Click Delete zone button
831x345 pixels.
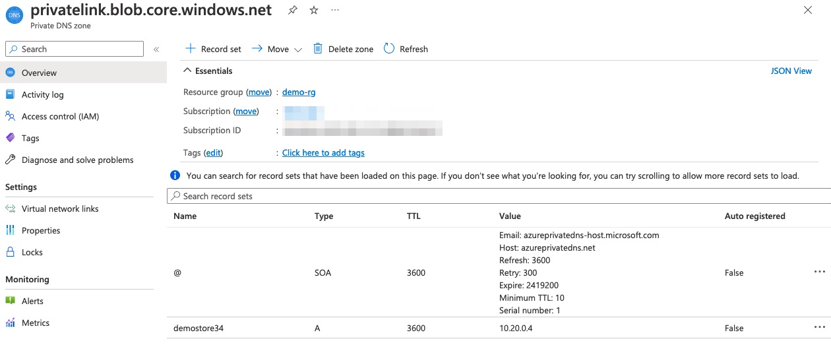pos(343,49)
